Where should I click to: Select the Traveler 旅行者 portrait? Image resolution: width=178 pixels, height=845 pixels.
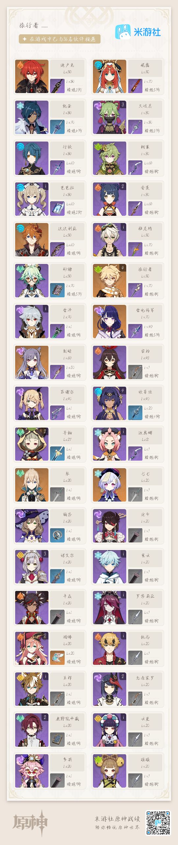(x=109, y=281)
